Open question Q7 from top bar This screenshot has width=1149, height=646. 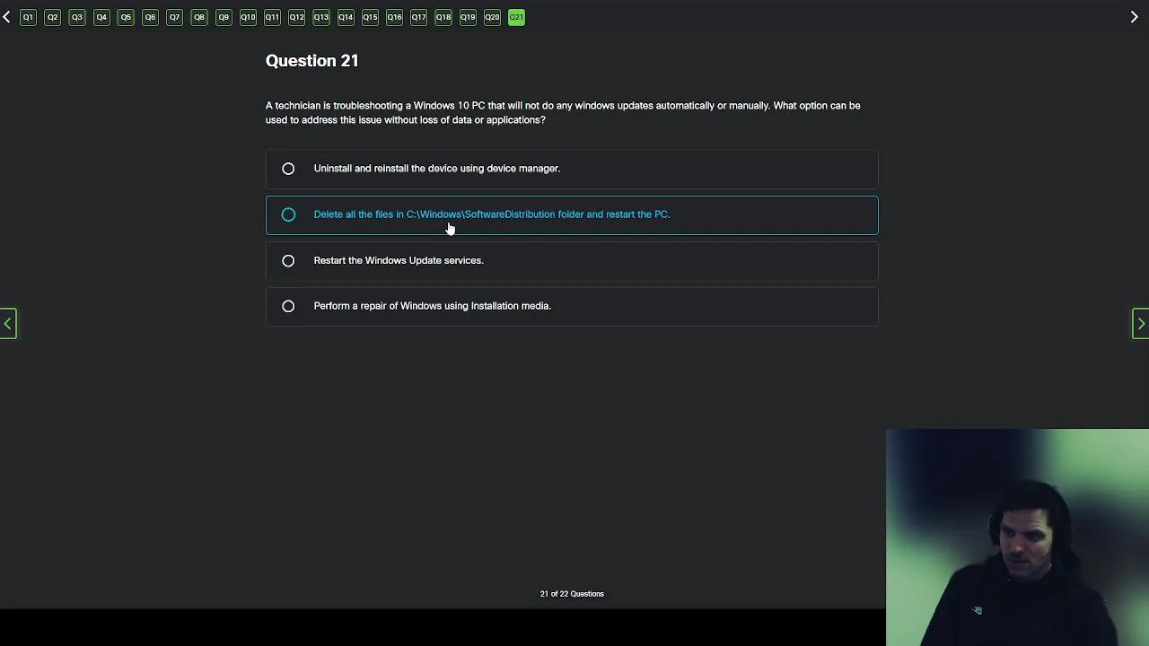(174, 17)
